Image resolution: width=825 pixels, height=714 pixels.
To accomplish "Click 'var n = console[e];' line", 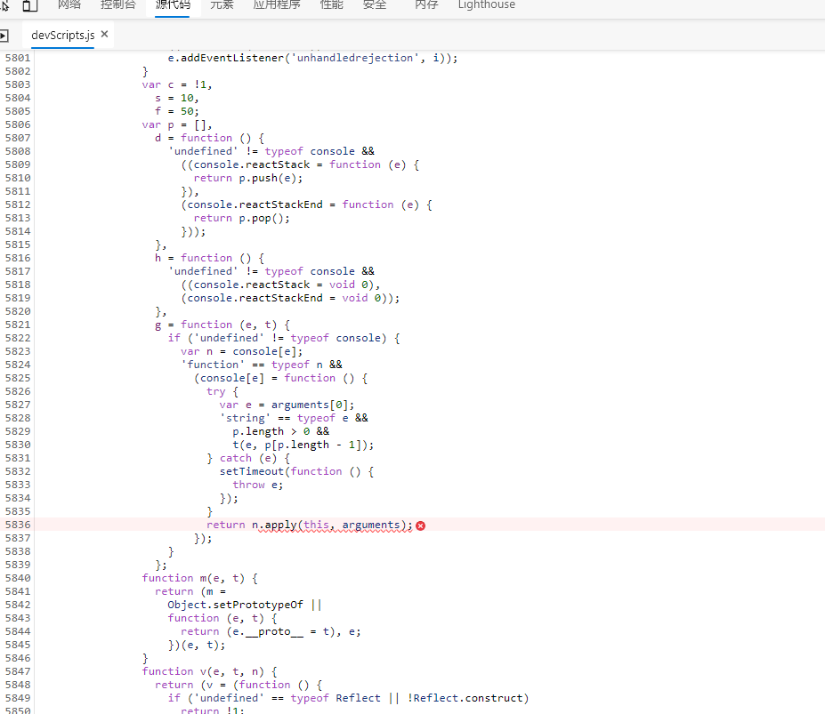I will point(241,351).
